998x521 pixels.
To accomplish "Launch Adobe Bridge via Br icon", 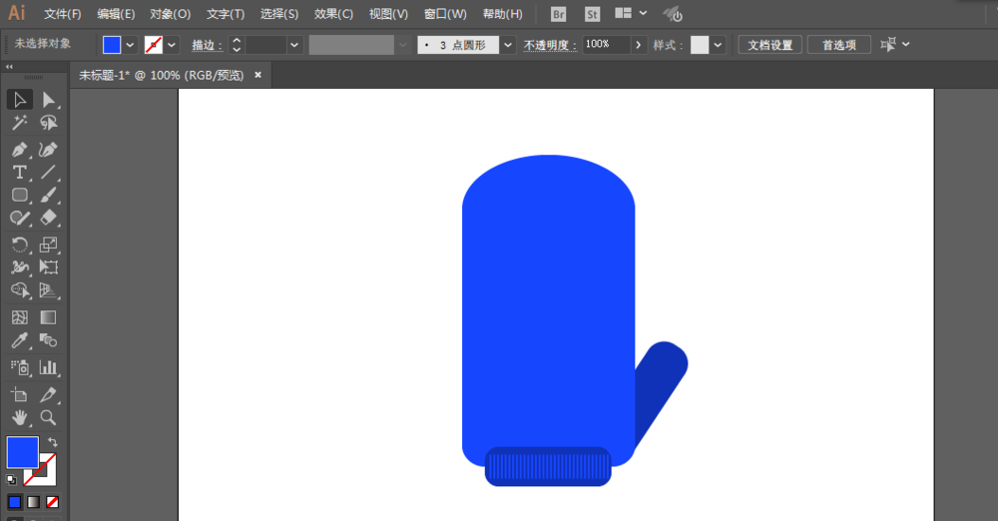I will pos(558,14).
